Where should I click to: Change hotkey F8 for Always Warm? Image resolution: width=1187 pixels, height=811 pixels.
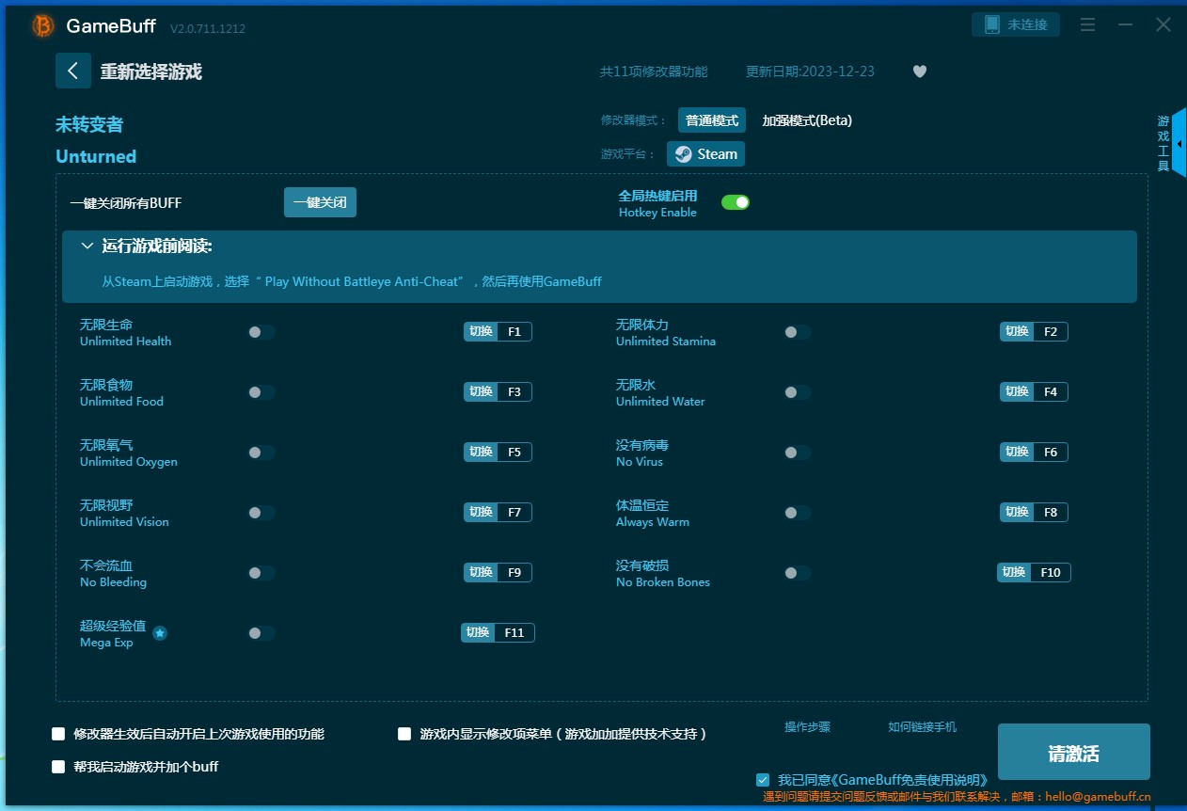1034,512
